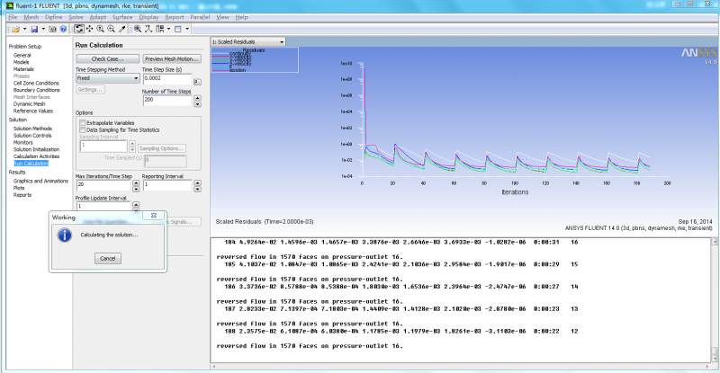Select Calculation Activities tree item
Screen dimensions: 720x373
pyautogui.click(x=36, y=156)
